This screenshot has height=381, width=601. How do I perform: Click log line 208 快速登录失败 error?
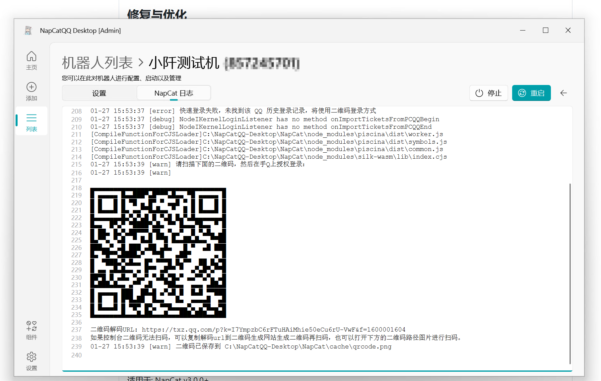pyautogui.click(x=233, y=111)
